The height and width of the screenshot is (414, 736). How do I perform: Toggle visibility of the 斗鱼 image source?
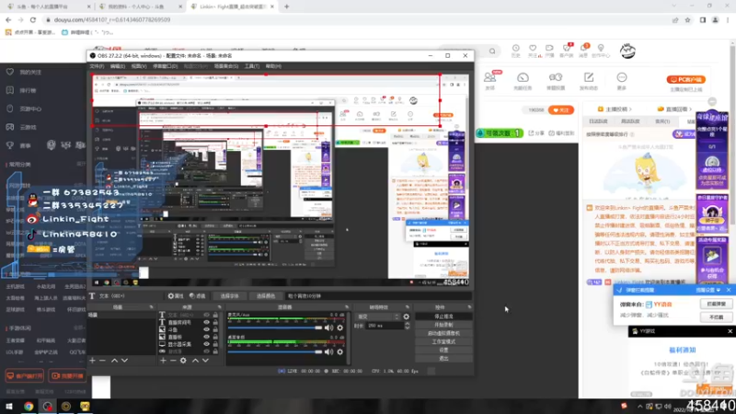pos(206,329)
